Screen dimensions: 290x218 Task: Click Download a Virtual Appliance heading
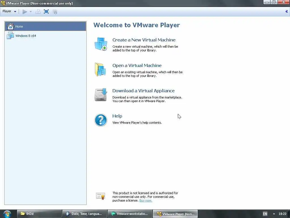point(144,91)
